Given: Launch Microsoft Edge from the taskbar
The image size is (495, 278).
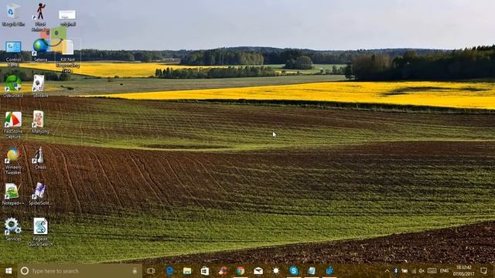Looking at the screenshot, I should tap(169, 271).
